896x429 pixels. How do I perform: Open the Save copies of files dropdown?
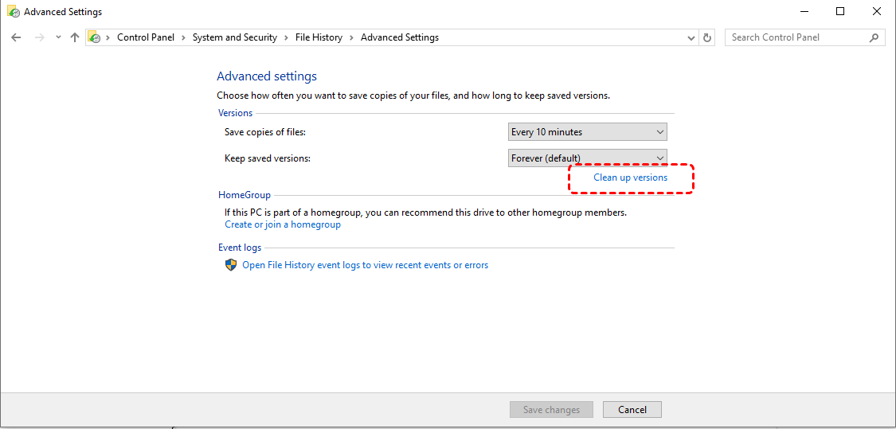pyautogui.click(x=588, y=132)
